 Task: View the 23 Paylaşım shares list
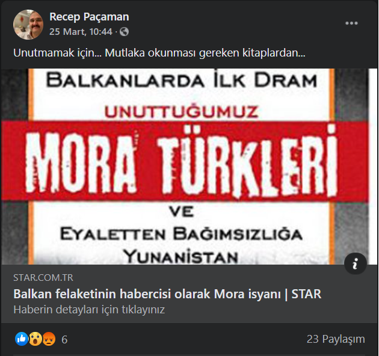pyautogui.click(x=336, y=339)
